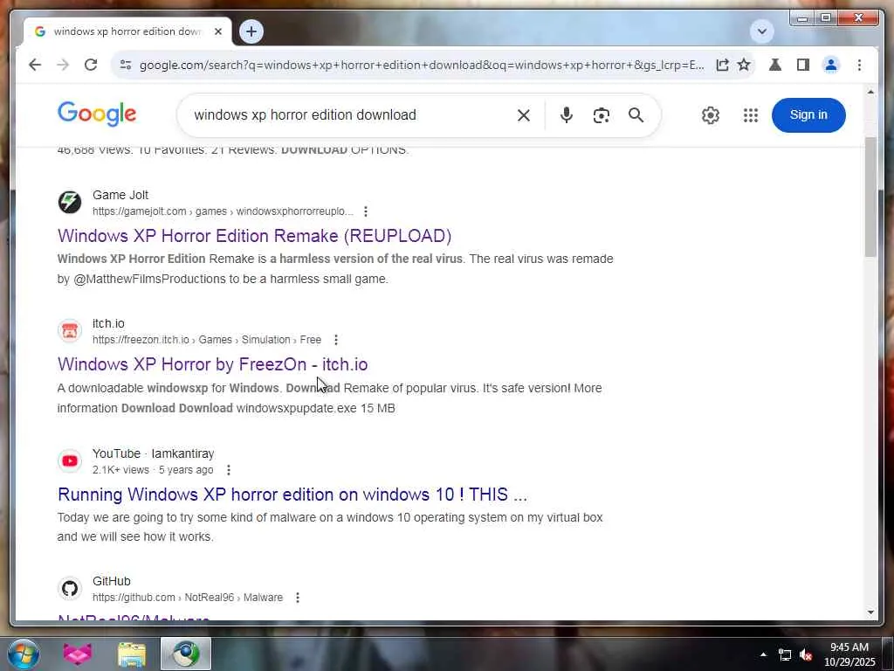
Task: Click the YouTube · Iamkantiray source text
Action: click(154, 453)
